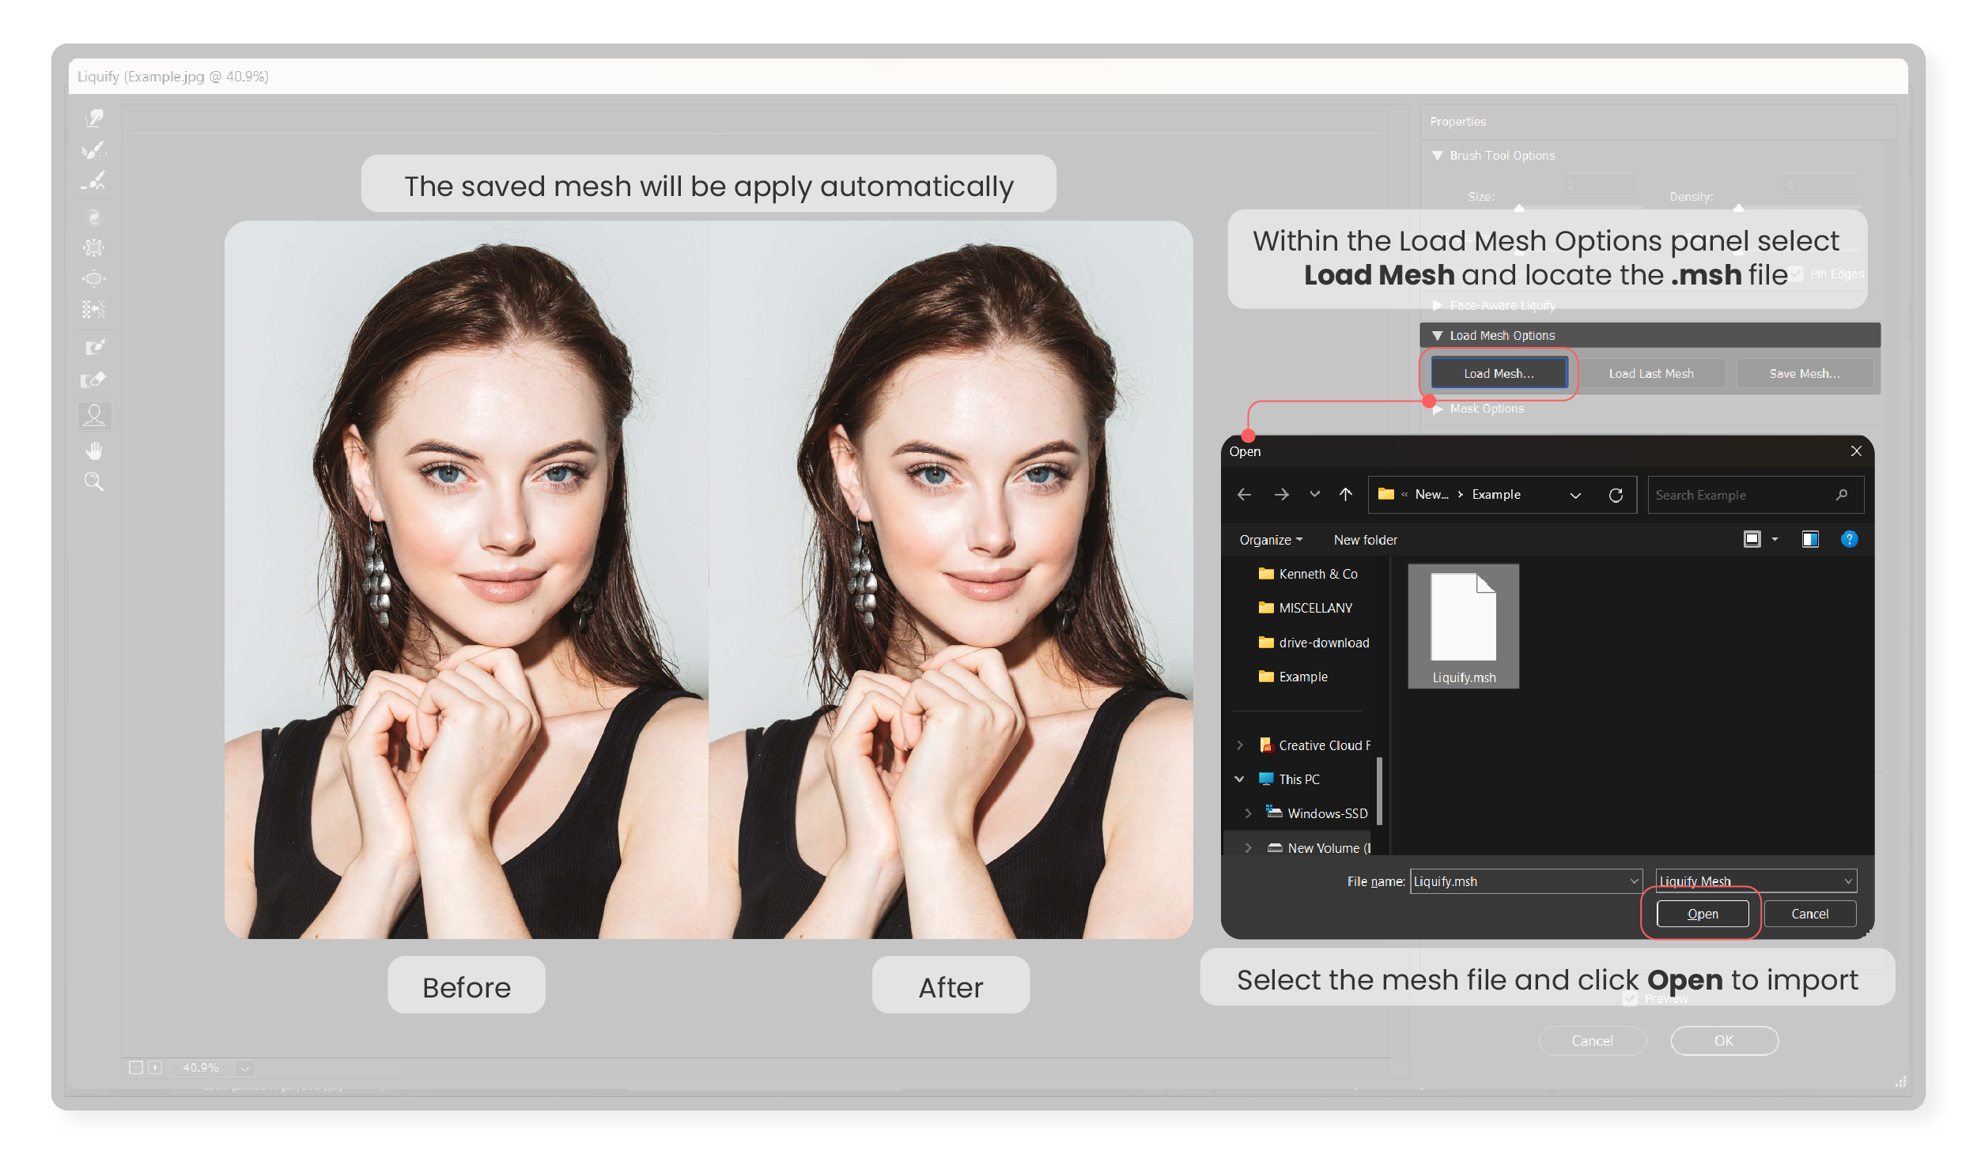Click the Save Mesh... button
This screenshot has width=1977, height=1154.
(x=1805, y=373)
